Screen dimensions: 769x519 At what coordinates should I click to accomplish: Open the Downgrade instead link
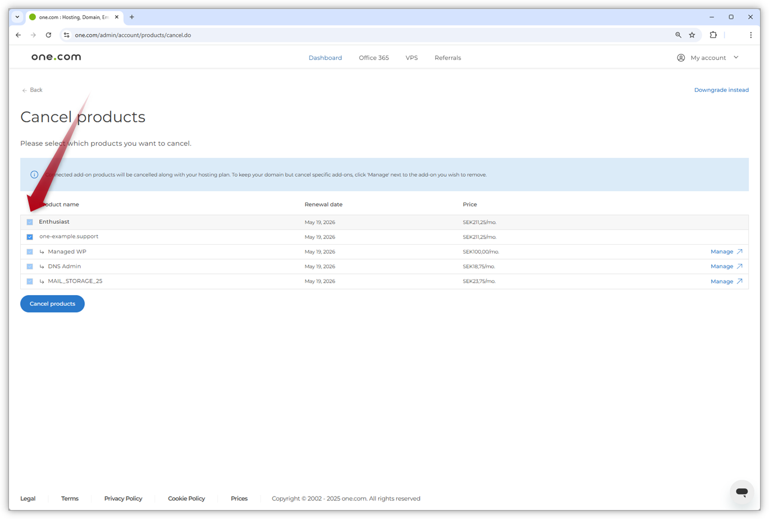721,90
